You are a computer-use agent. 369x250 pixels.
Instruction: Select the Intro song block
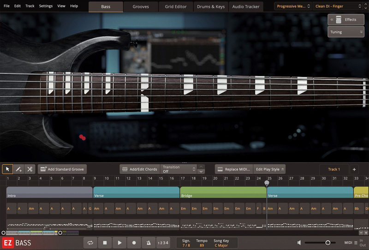pos(49,192)
